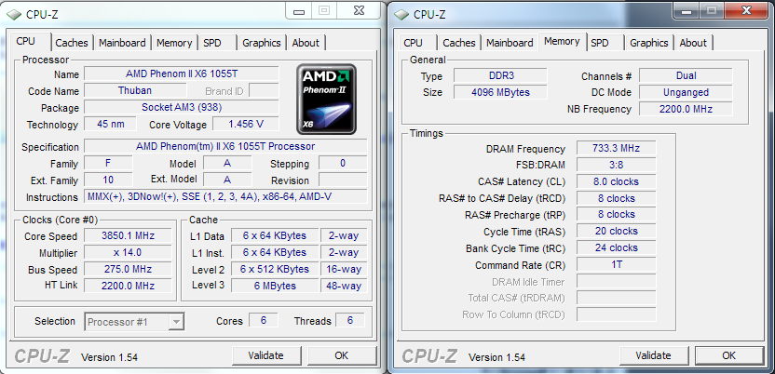Minimize the right CPU-Z window
The image size is (775, 374).
point(686,10)
